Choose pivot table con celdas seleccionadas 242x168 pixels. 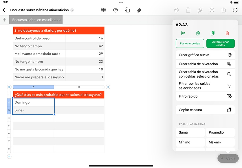click(205, 74)
